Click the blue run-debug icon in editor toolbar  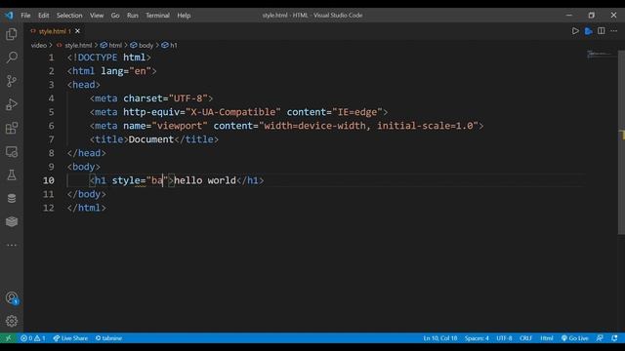click(588, 31)
